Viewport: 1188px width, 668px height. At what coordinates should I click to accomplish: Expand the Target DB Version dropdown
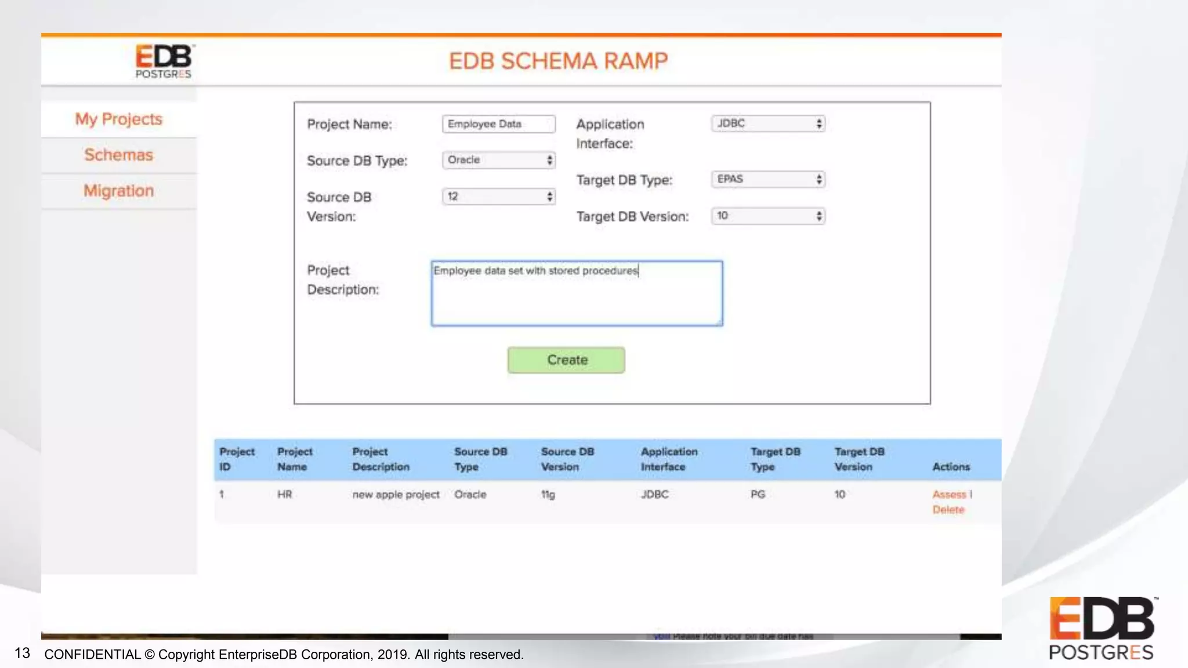point(768,216)
